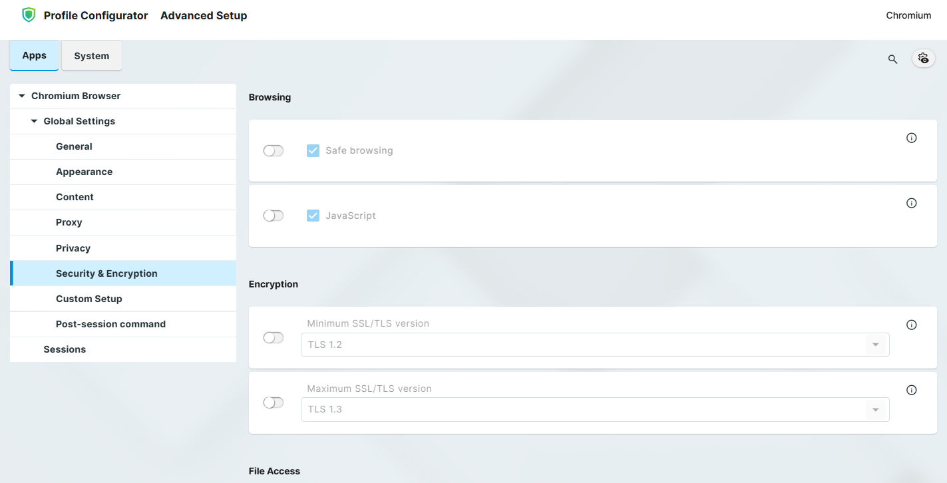Click the Profile Configurator shield logo

pyautogui.click(x=28, y=15)
